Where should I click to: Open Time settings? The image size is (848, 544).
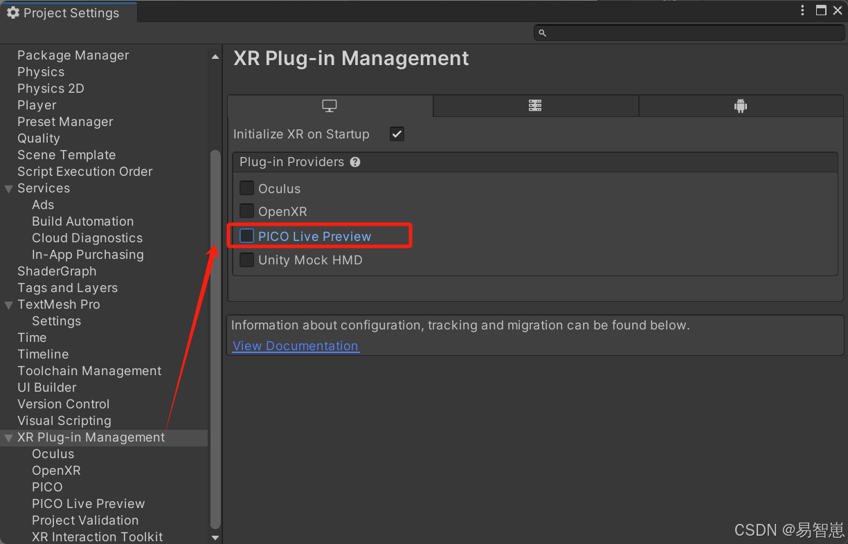pos(32,338)
